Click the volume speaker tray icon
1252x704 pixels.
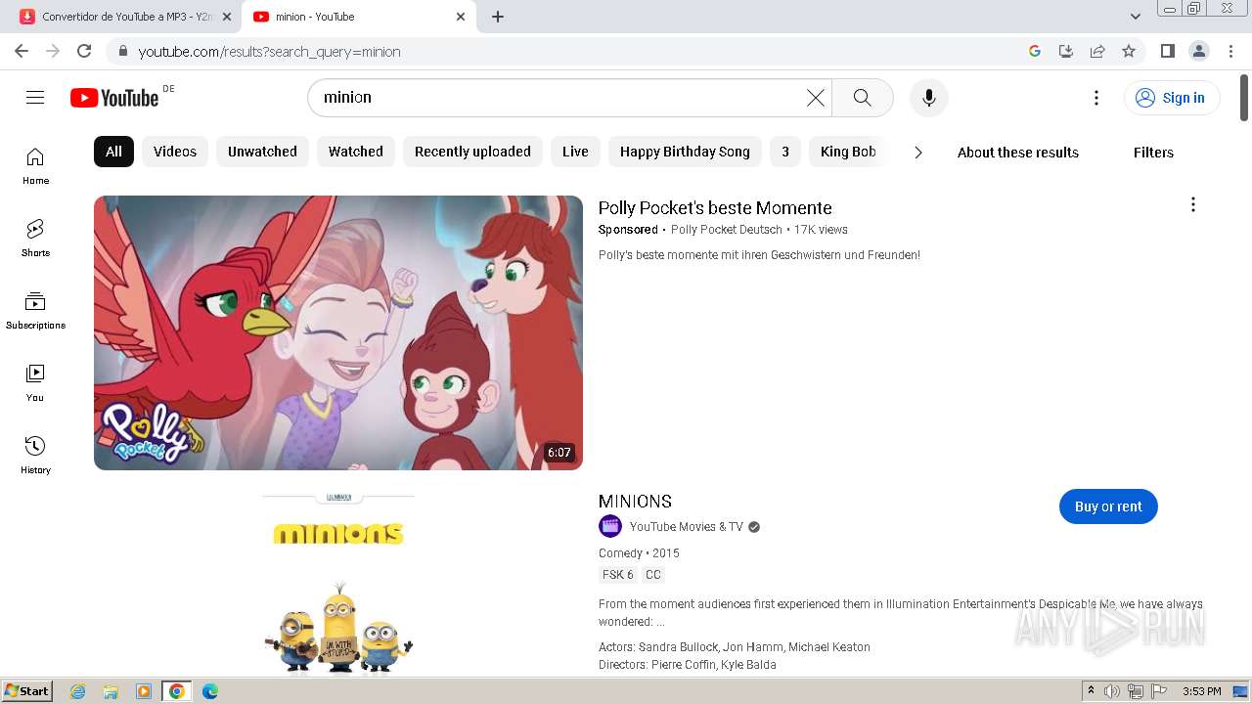tap(1112, 691)
